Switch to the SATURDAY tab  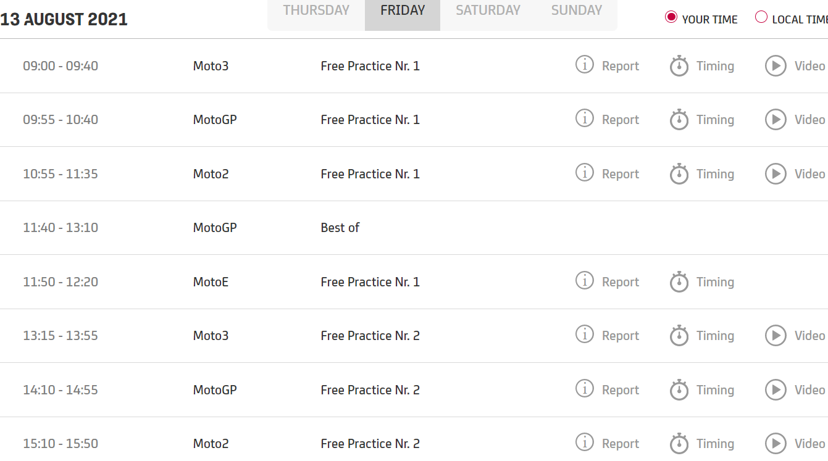point(488,10)
